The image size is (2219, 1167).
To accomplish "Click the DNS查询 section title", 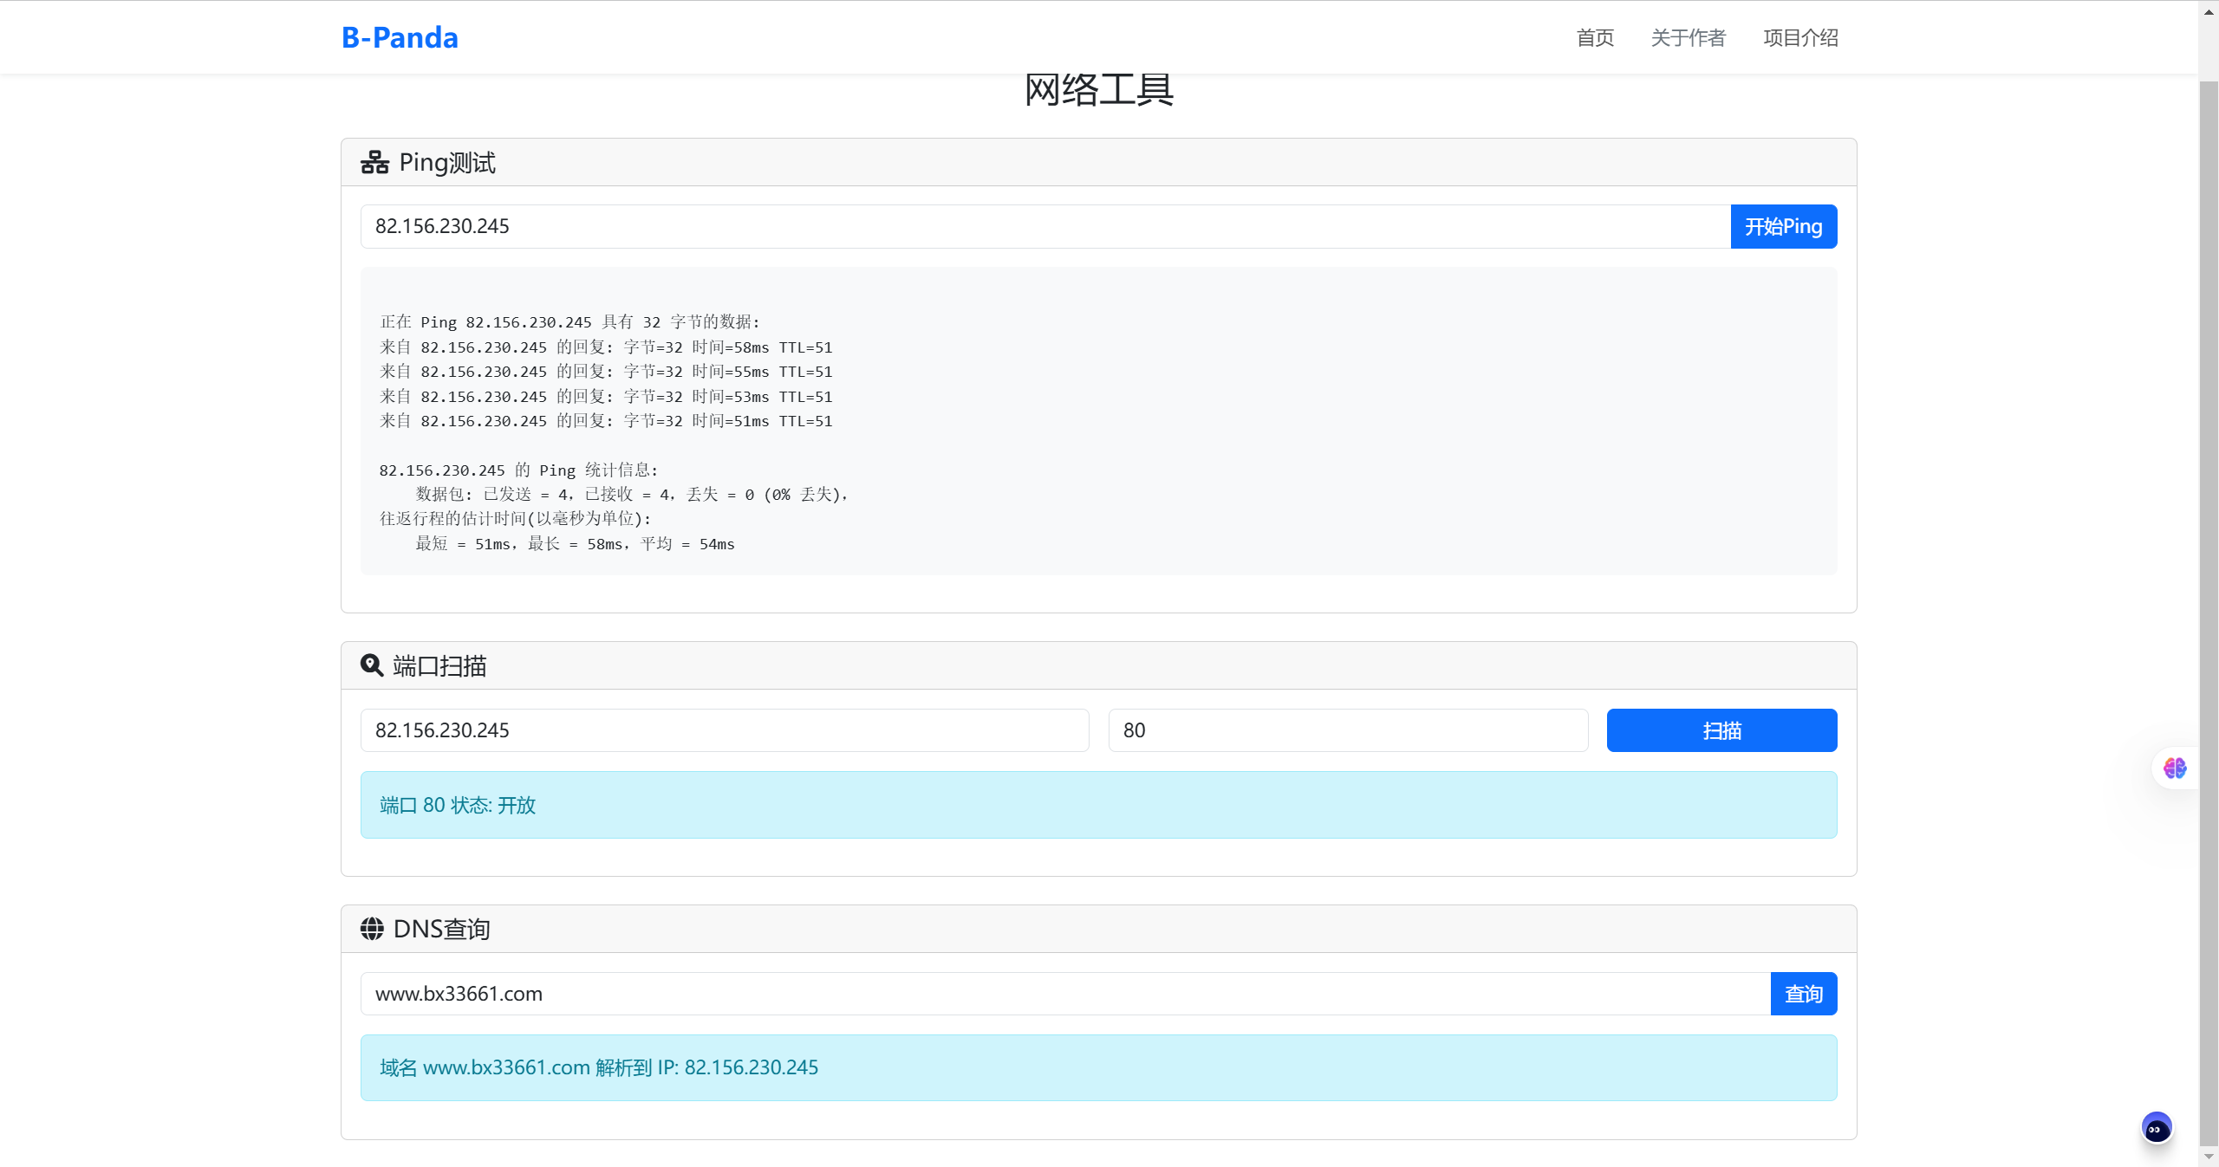I will [x=442, y=929].
